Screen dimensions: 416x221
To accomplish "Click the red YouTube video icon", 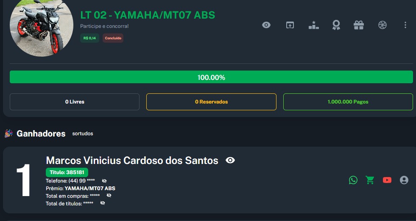I will coord(387,180).
